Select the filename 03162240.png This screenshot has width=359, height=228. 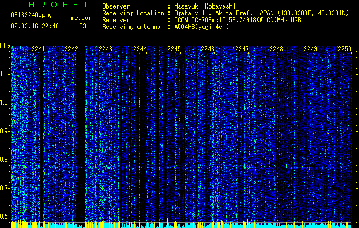[31, 15]
